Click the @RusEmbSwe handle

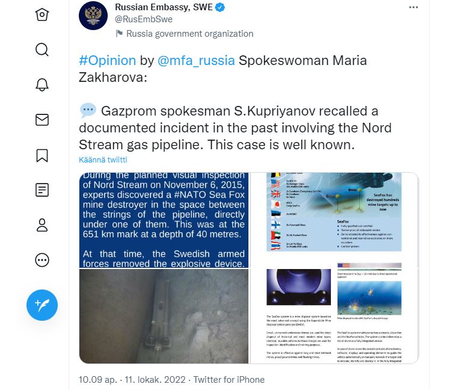click(144, 19)
